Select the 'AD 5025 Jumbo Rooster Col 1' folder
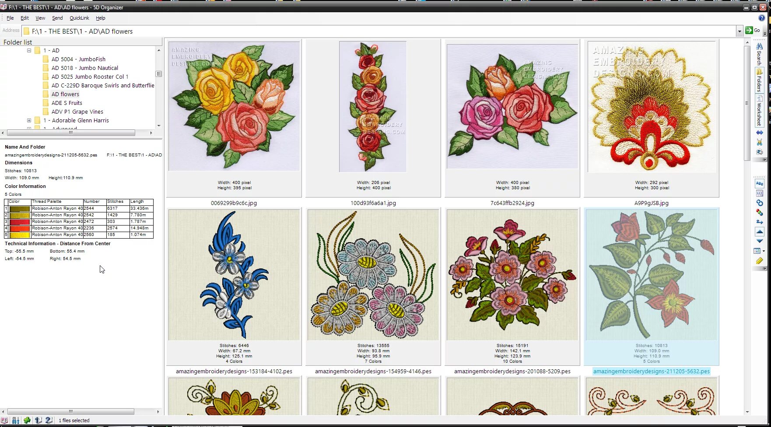Viewport: 771px width, 427px height. click(90, 76)
